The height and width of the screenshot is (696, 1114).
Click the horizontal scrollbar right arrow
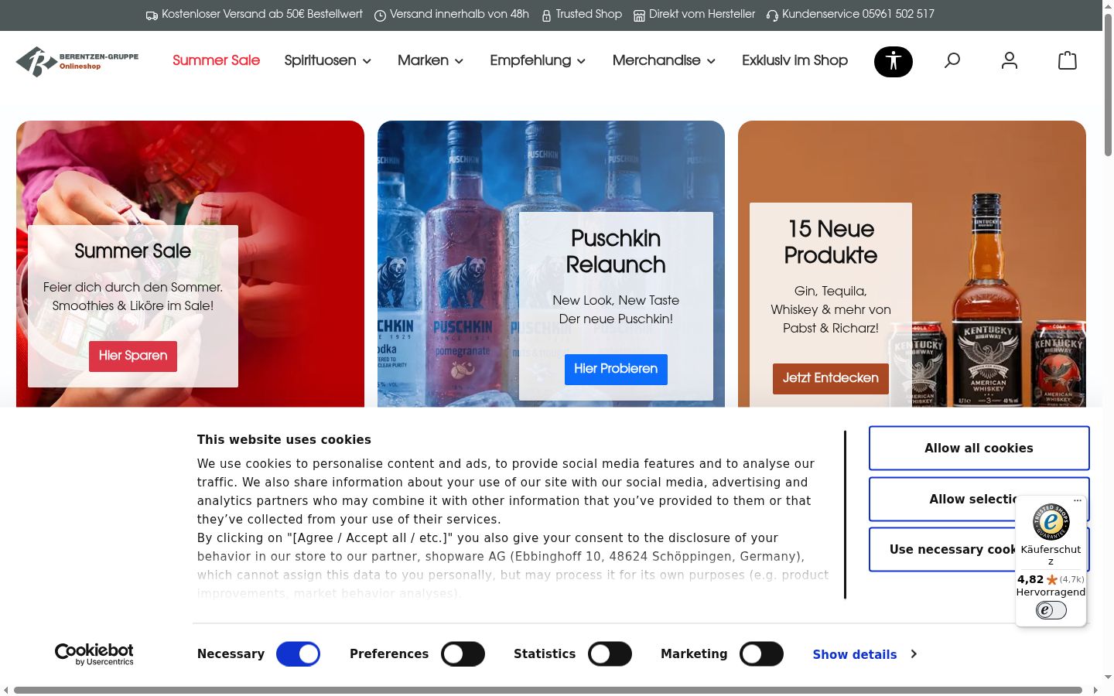tap(1095, 690)
